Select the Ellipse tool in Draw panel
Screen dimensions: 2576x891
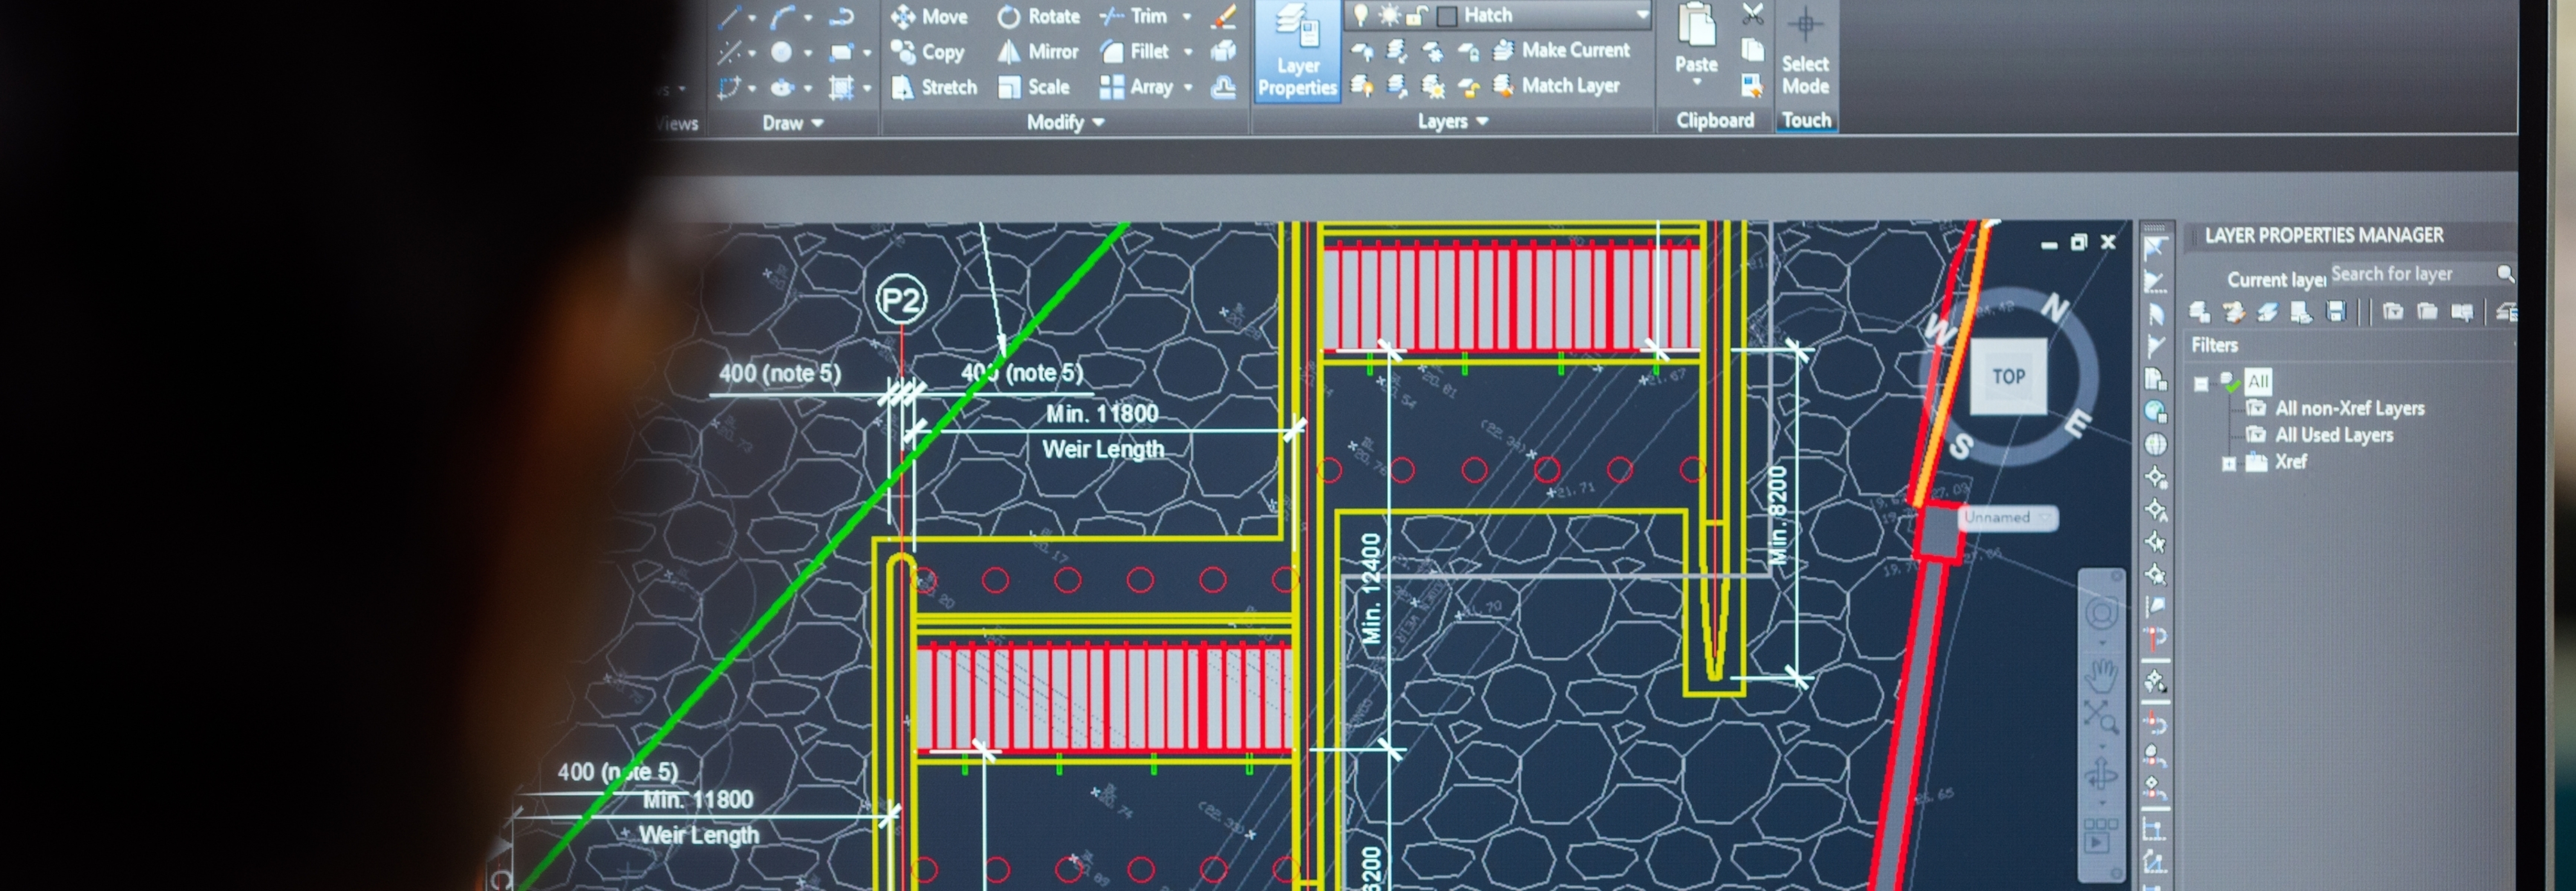tap(782, 88)
